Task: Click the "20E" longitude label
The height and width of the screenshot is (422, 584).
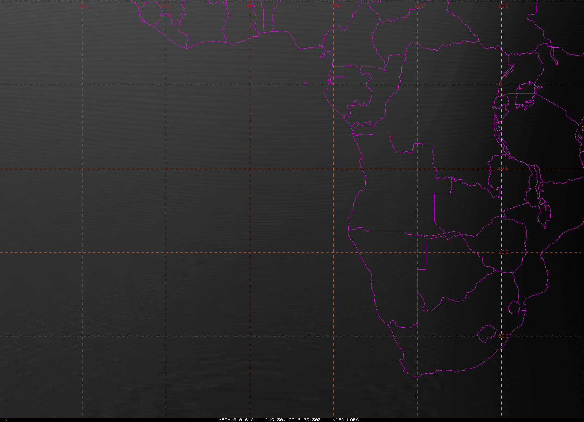Action: coord(420,6)
